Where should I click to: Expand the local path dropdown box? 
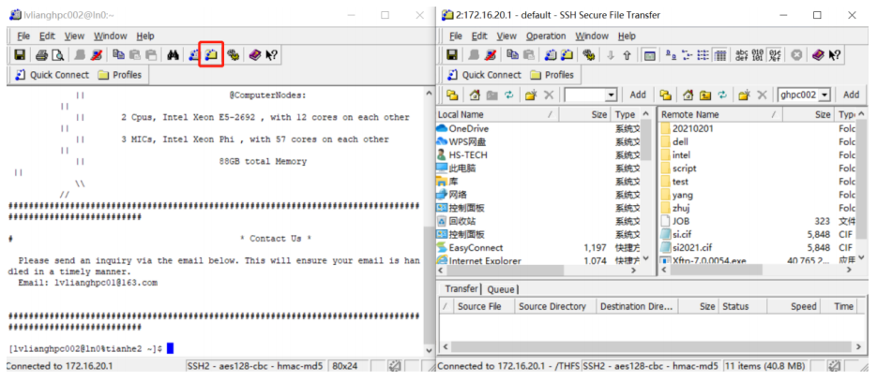point(611,95)
